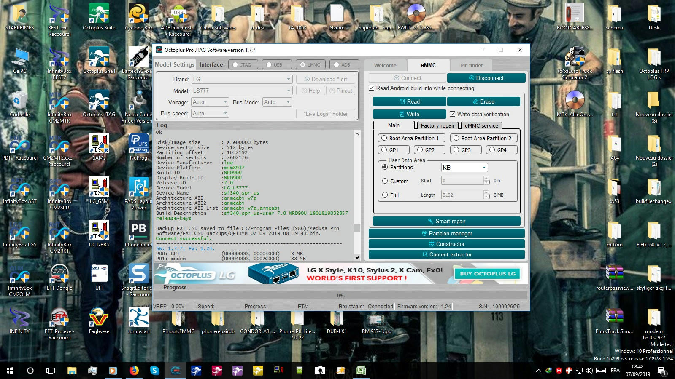This screenshot has height=379, width=675.
Task: Open the eMMC service tab
Action: 481,125
